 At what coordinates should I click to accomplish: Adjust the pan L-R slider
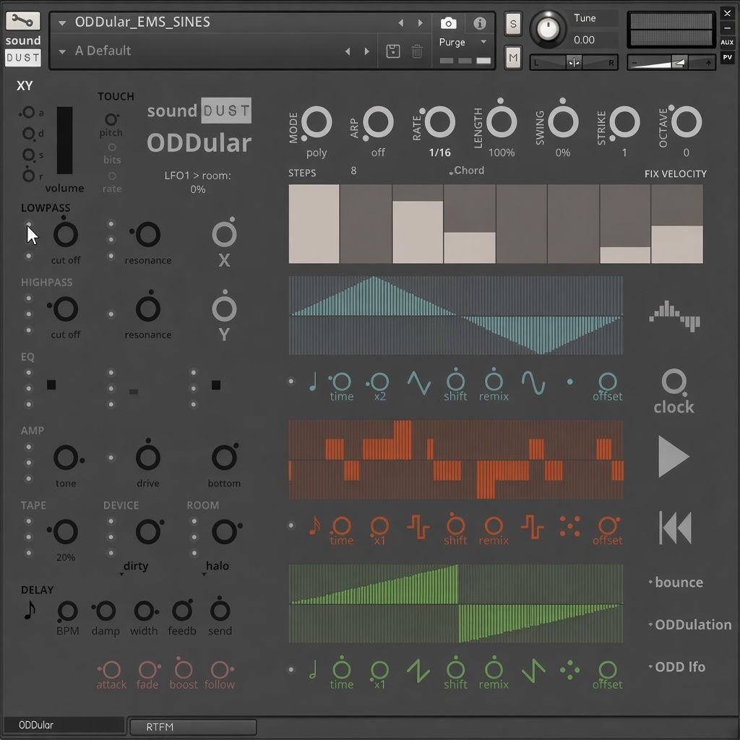pos(574,62)
